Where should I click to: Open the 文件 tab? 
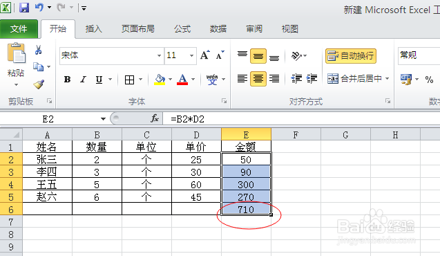(x=19, y=28)
